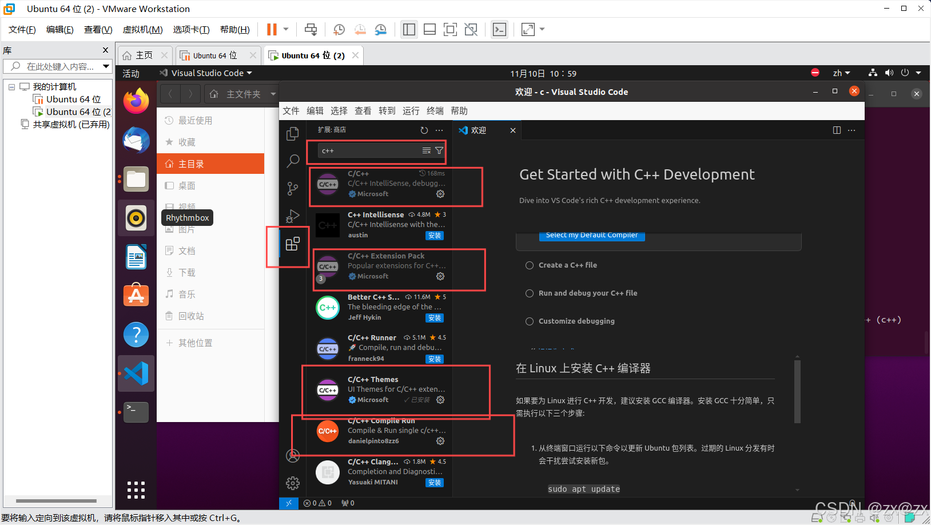Open the VS Code 终端 menu
Image resolution: width=931 pixels, height=525 pixels.
pos(435,111)
